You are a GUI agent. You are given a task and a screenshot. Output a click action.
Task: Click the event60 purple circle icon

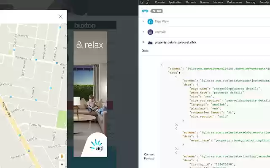pyautogui.click(x=150, y=32)
